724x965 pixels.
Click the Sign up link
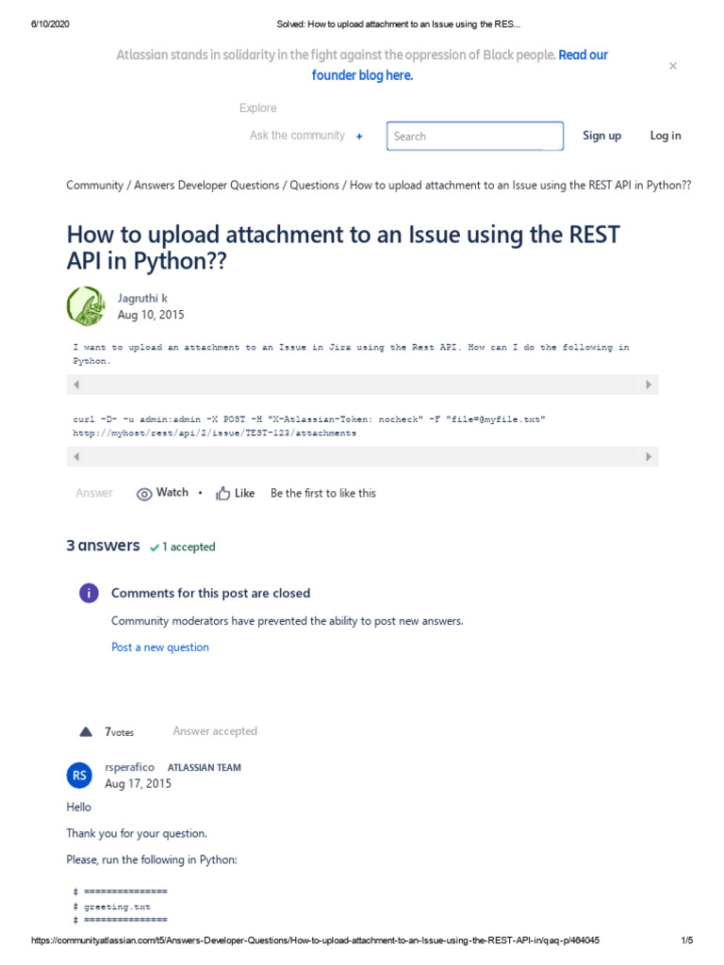click(x=601, y=136)
